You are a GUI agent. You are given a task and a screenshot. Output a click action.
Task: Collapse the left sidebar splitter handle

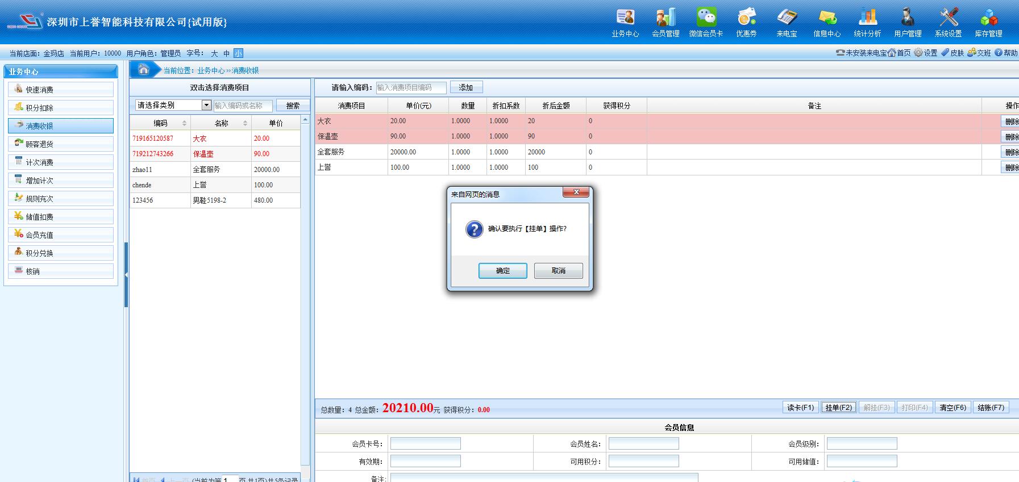[126, 275]
